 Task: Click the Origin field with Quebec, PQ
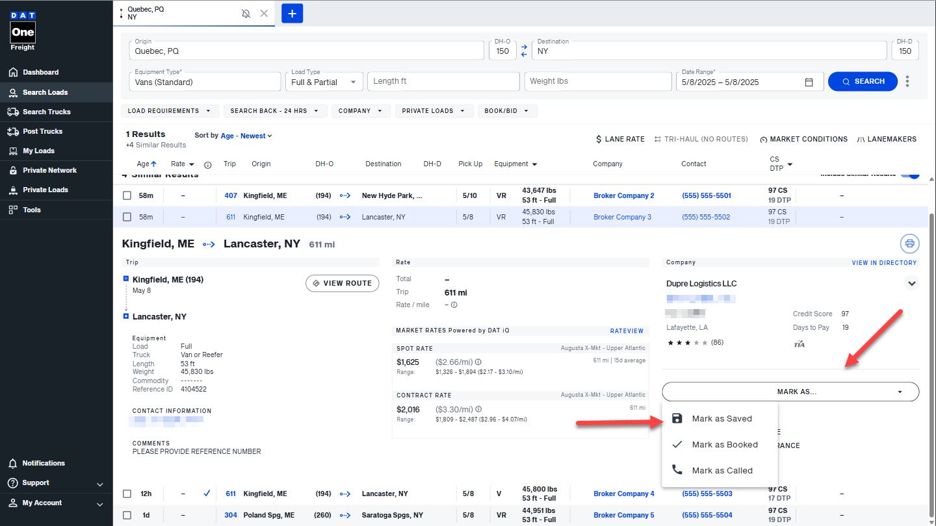(305, 51)
